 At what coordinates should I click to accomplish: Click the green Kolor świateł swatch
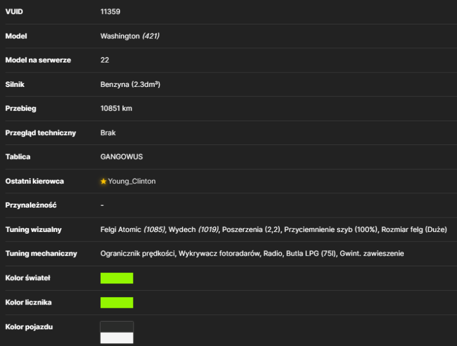click(x=117, y=278)
